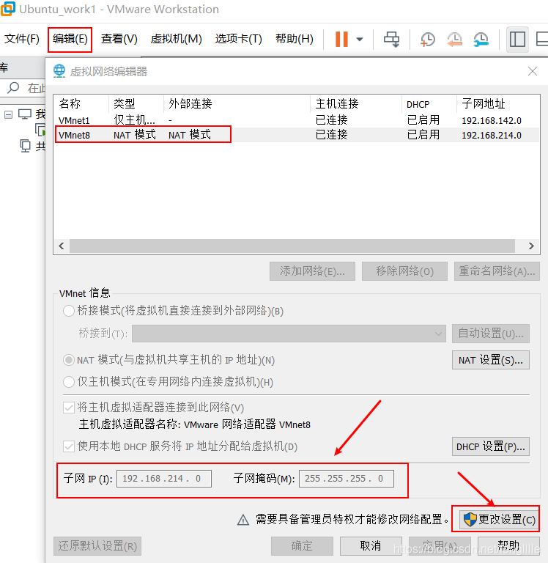
Task: Select the VMnet8 network row
Action: (x=297, y=135)
